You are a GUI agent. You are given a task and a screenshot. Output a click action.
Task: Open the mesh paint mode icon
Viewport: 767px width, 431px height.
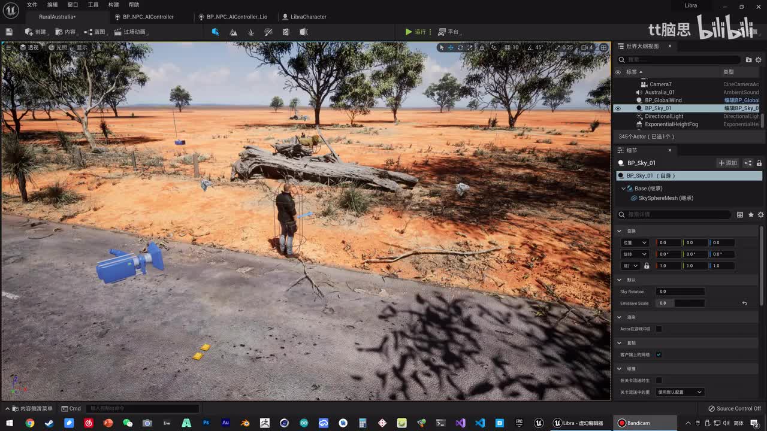coord(268,32)
